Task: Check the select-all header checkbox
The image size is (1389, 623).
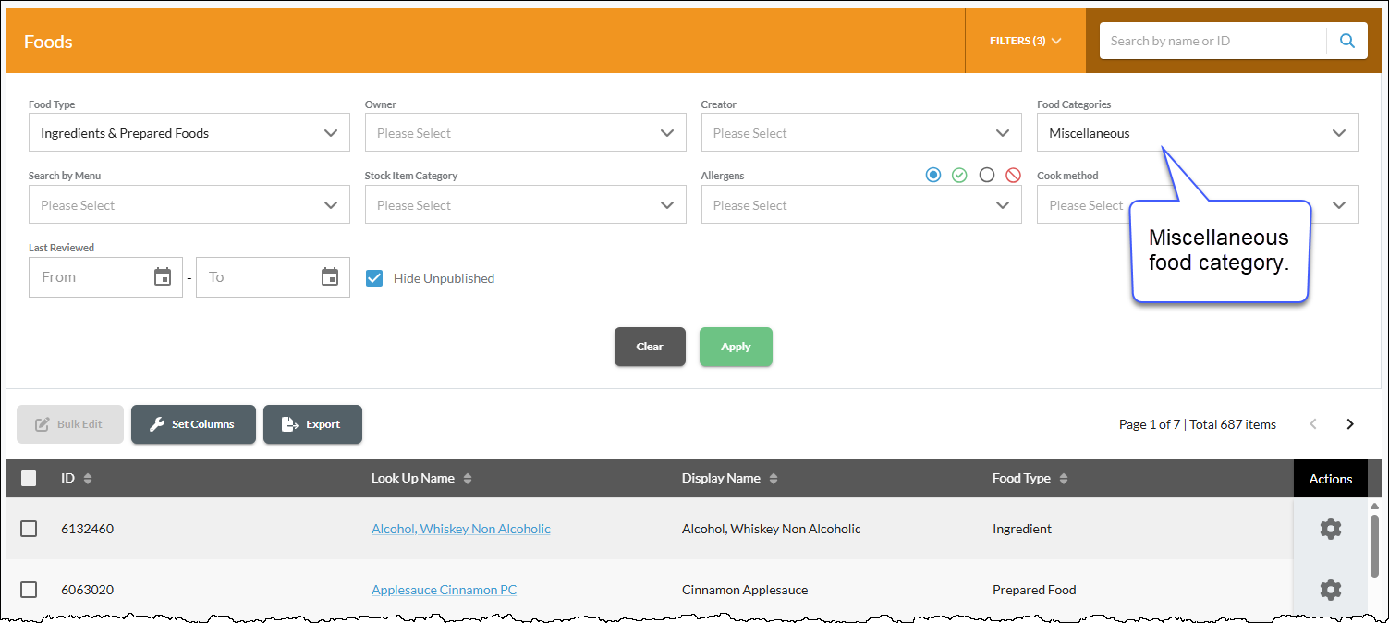Action: click(x=29, y=479)
